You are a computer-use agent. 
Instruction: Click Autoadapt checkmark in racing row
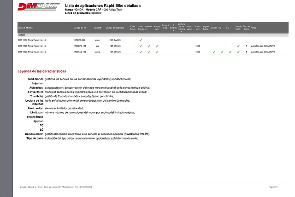point(157,52)
